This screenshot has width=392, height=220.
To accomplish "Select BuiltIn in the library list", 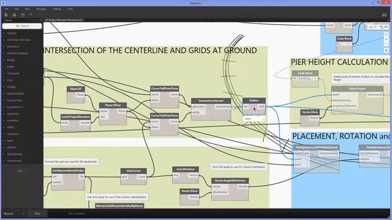I will click(x=11, y=67).
